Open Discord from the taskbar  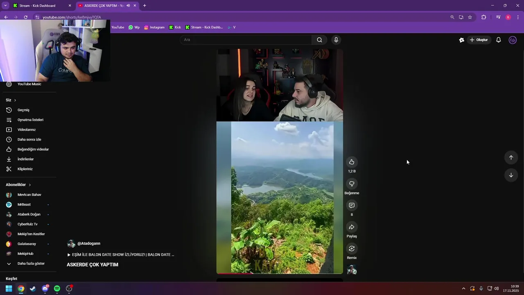pos(45,288)
